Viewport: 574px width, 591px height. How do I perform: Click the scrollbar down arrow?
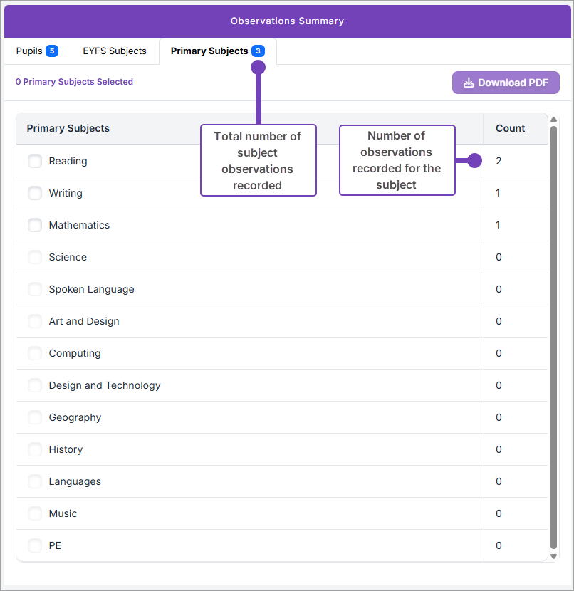[553, 556]
